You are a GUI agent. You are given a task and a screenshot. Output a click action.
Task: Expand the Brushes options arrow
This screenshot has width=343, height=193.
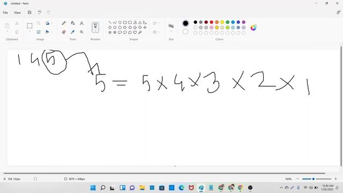(95, 31)
